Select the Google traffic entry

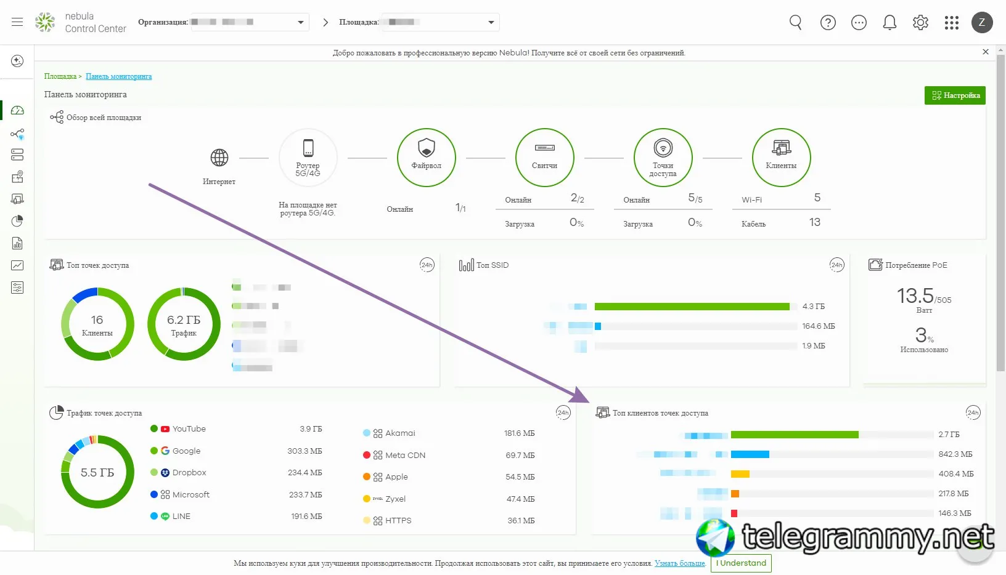tap(236, 451)
